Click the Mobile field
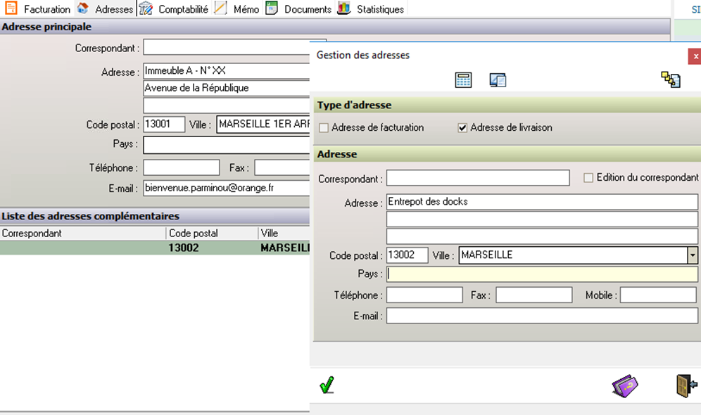701x415 pixels. click(x=658, y=295)
